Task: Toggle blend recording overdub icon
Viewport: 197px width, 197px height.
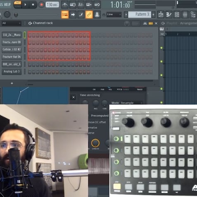Action: click(89, 5)
